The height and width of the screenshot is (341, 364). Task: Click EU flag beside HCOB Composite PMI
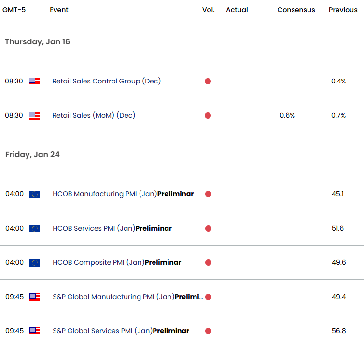pos(35,263)
